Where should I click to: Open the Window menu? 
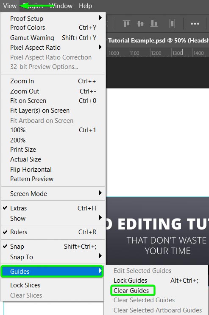[61, 6]
